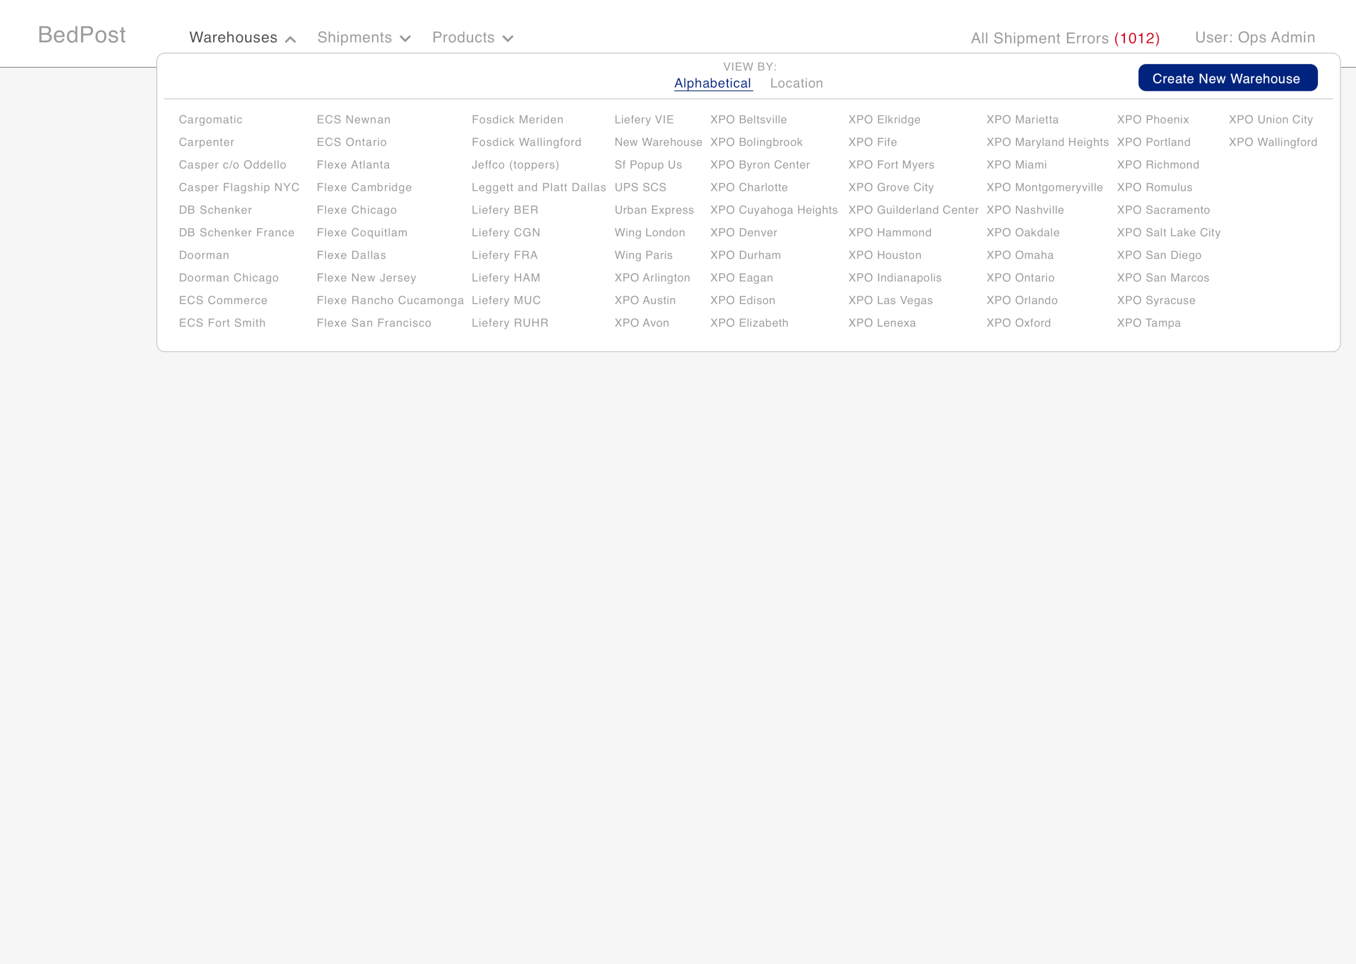
Task: Select Fosdick Meriden warehouse
Action: tap(517, 119)
